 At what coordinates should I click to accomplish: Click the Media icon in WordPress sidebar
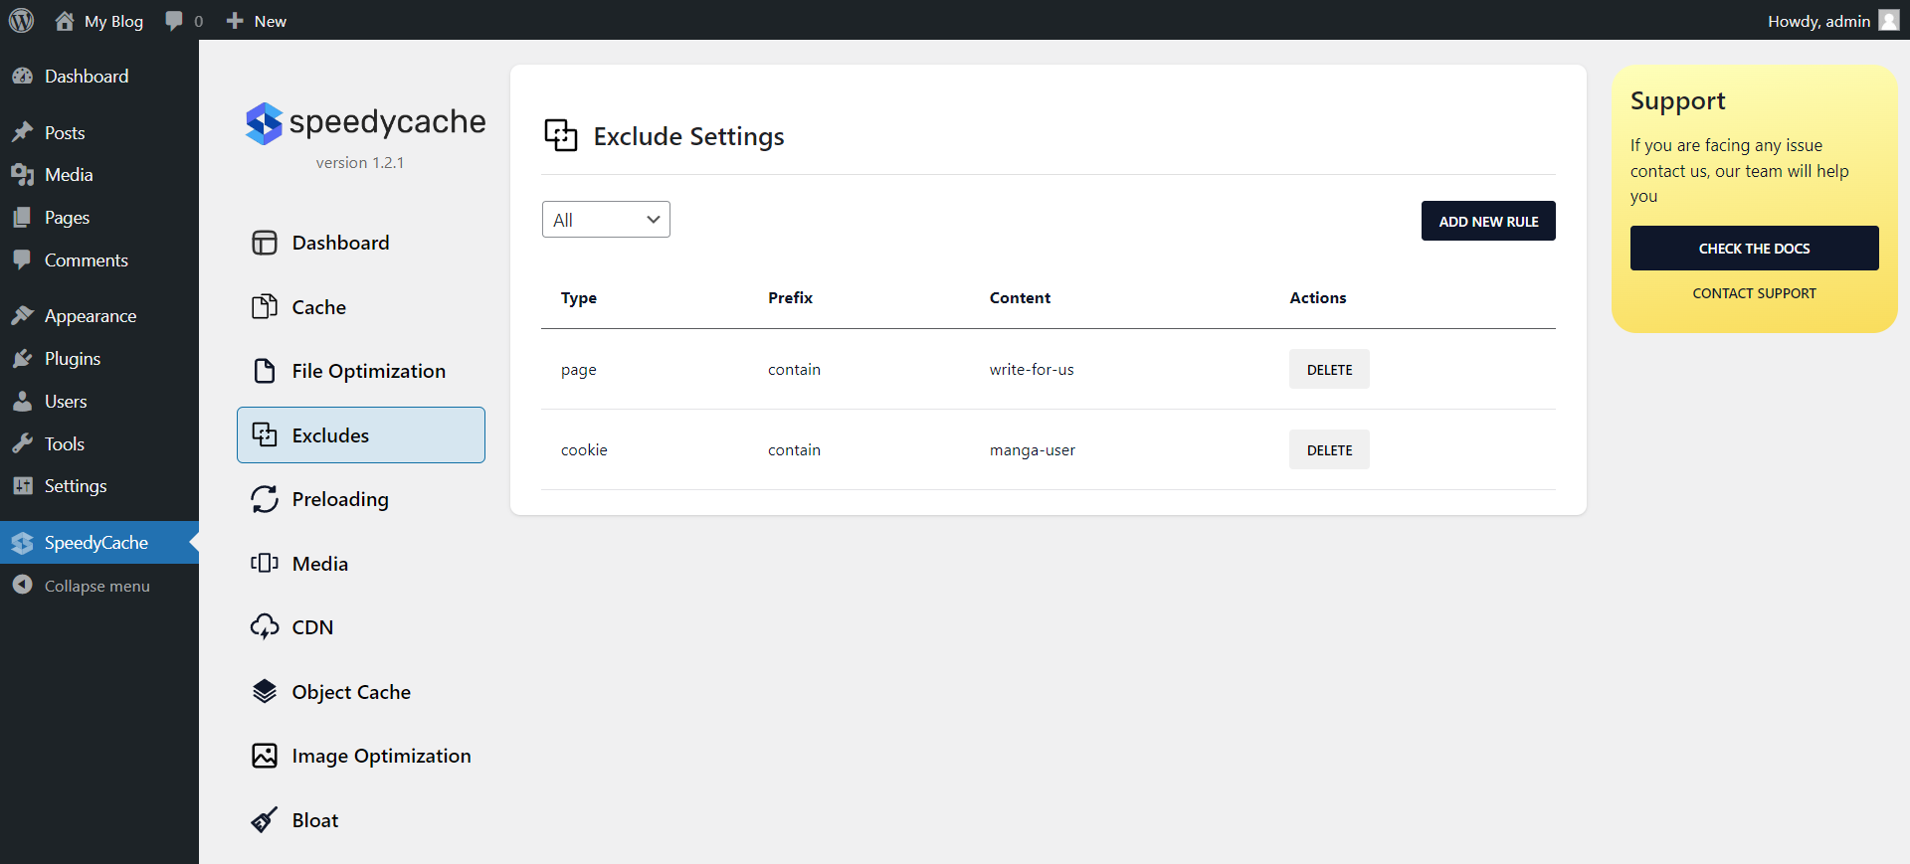22,175
